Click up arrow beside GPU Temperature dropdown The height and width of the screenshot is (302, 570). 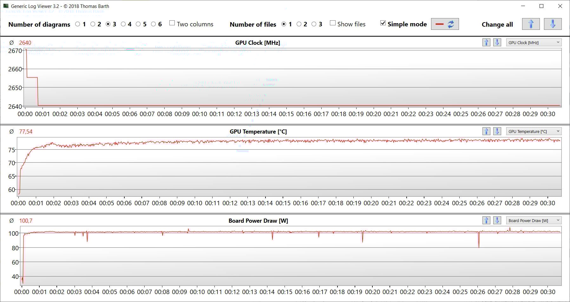(486, 131)
